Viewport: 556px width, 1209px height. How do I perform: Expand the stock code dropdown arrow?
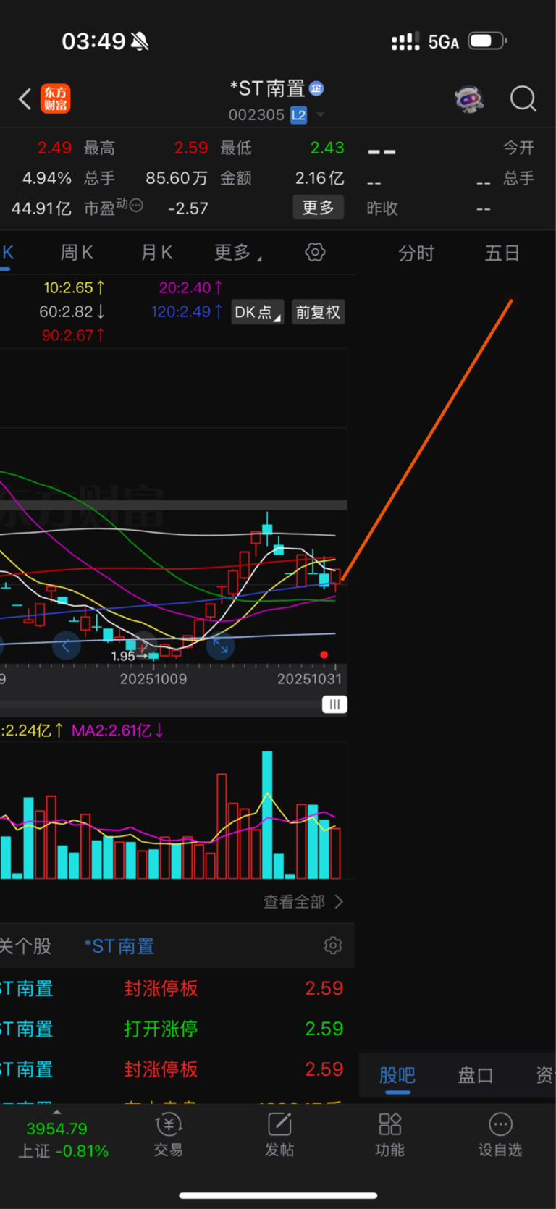320,115
